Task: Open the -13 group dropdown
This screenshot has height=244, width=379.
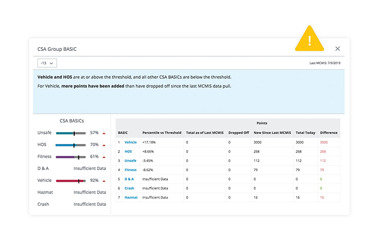Action: (47, 63)
